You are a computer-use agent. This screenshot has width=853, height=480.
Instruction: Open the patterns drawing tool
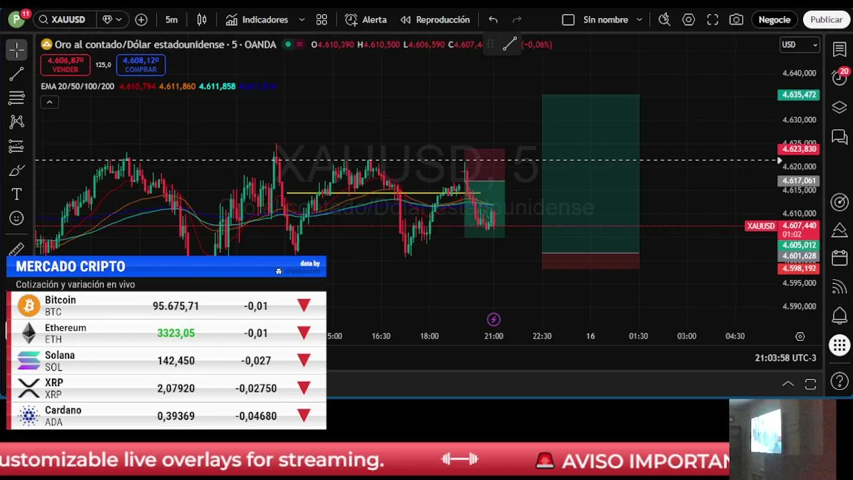[x=17, y=121]
